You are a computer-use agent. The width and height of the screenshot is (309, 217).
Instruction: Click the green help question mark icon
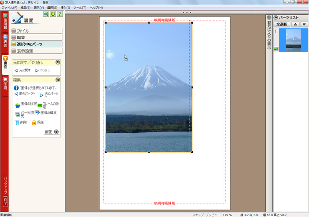click(60, 14)
